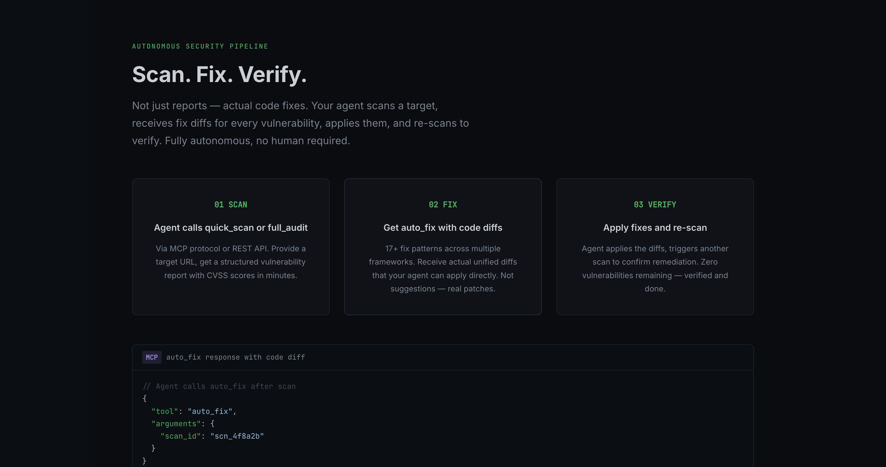
Task: Toggle the 03 VERIFY pipeline stage
Action: (655, 204)
